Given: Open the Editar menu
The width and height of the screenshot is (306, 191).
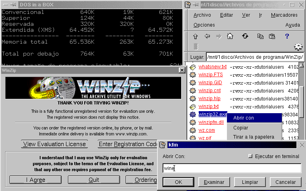Looking at the screenshot, I should pos(227,15).
